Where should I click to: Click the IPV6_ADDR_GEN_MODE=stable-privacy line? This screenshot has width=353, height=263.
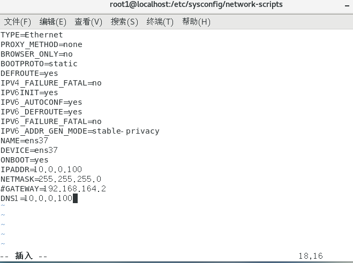tap(80, 131)
